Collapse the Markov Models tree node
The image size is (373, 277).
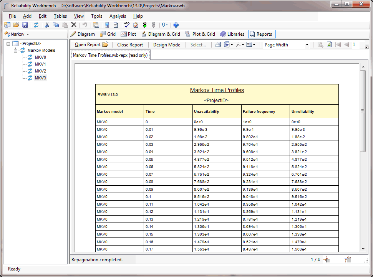click(16, 50)
